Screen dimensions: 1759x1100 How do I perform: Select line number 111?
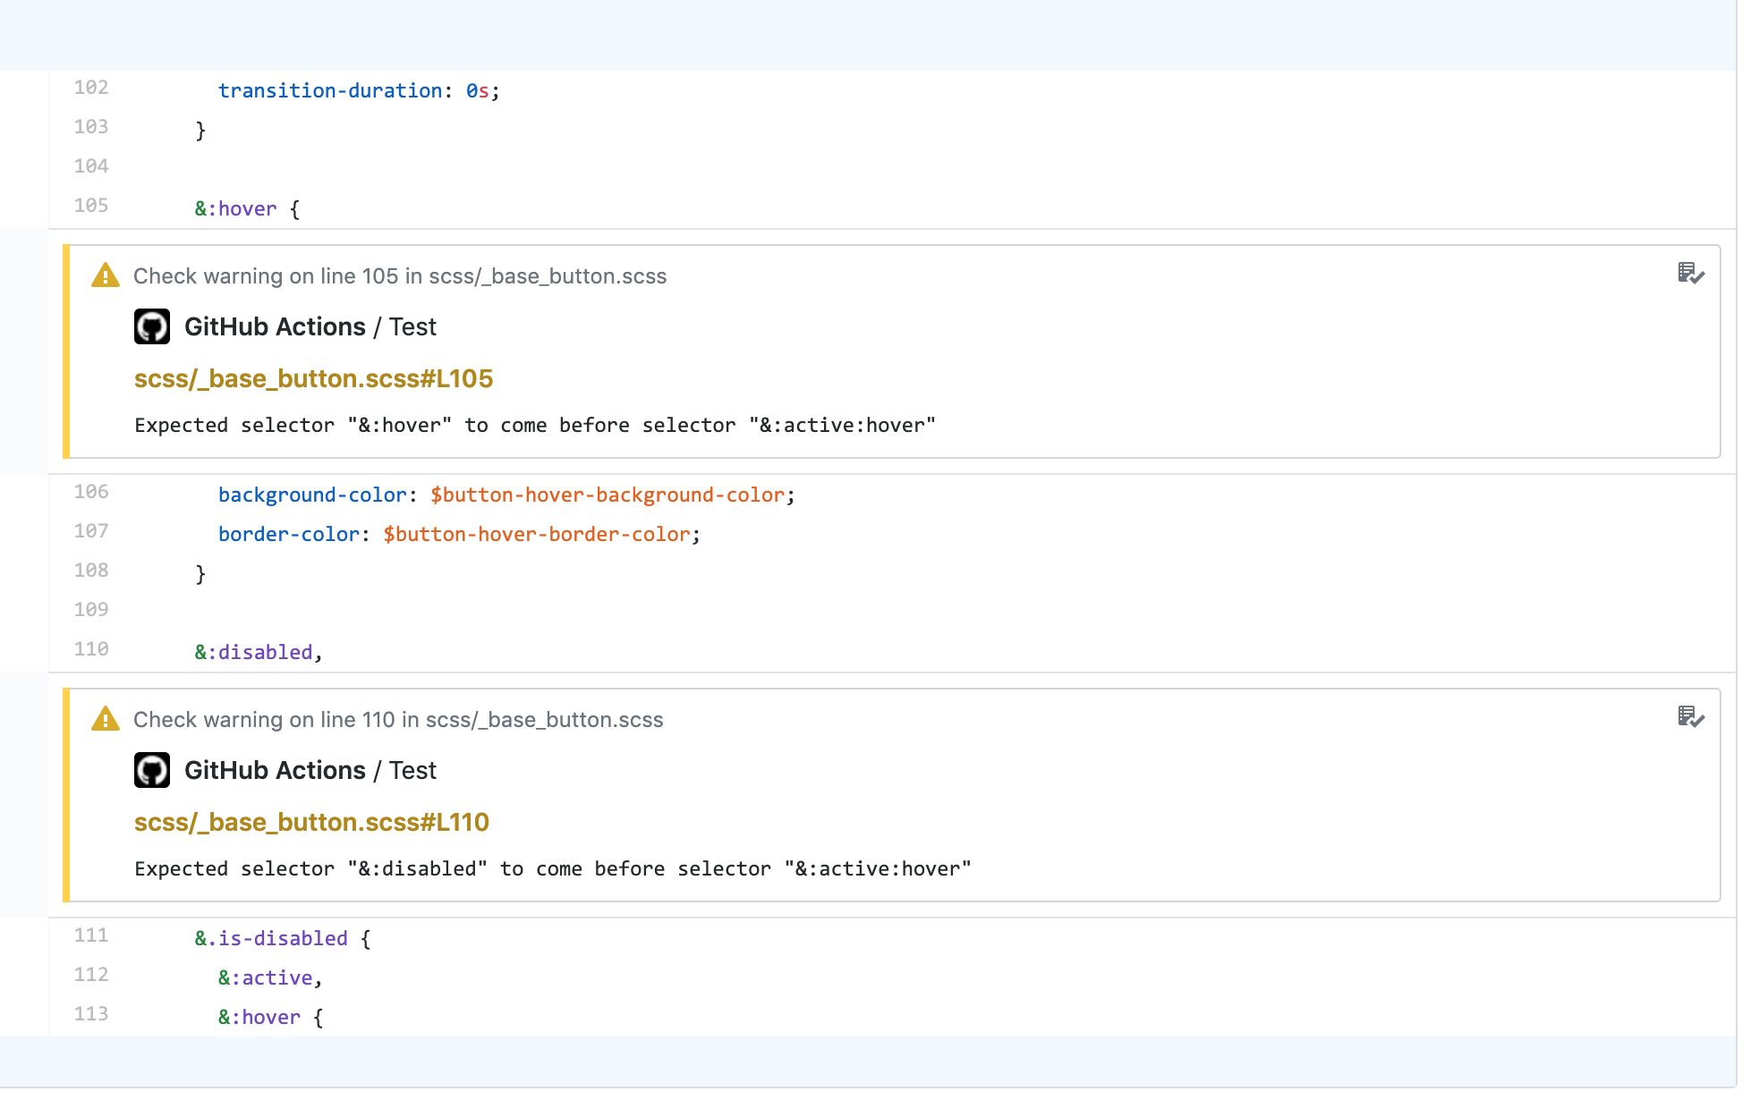[91, 935]
